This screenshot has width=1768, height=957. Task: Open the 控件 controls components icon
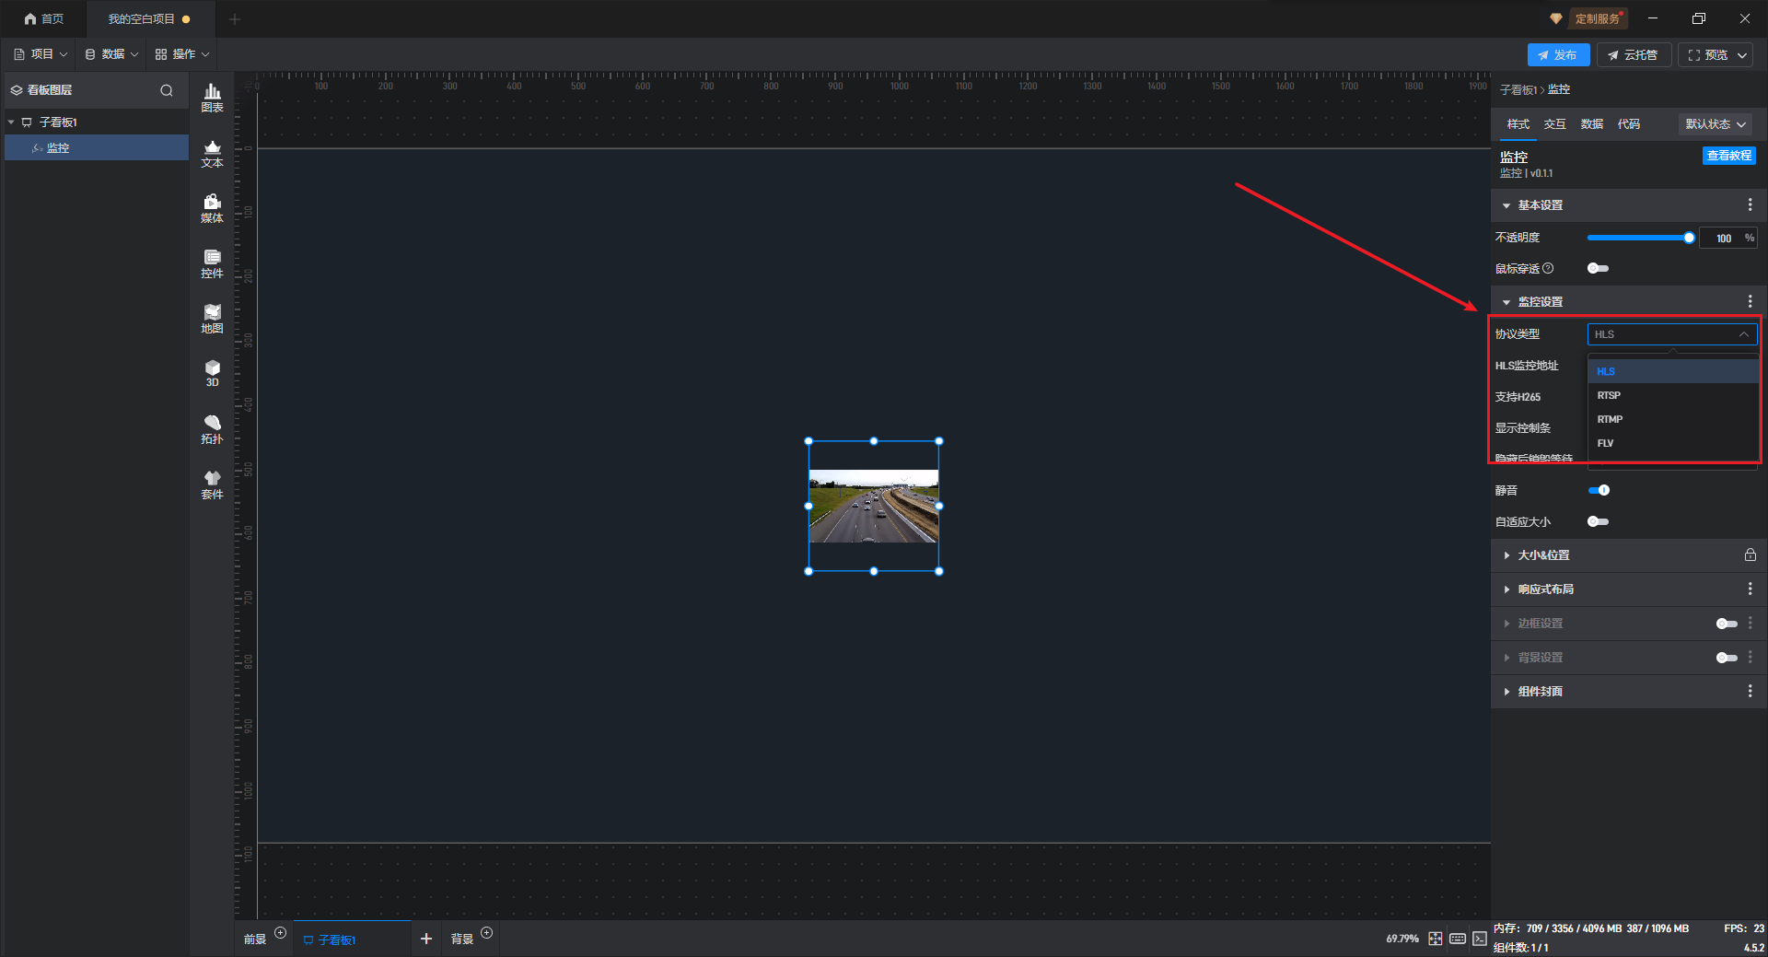tap(212, 263)
